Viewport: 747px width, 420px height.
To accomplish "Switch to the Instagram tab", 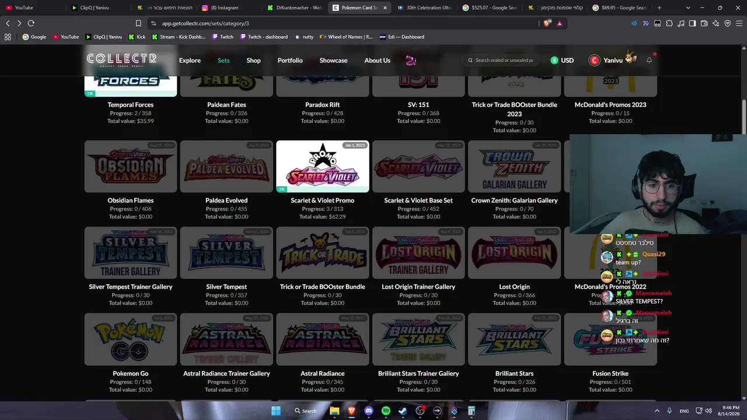I will pyautogui.click(x=229, y=8).
